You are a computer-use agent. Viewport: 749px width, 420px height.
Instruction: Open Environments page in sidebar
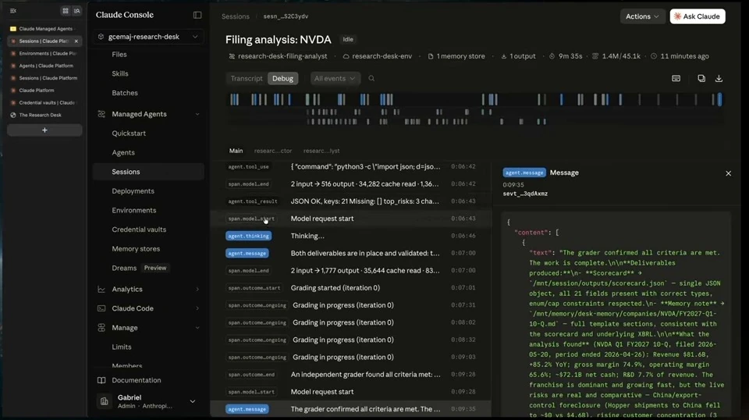coord(133,210)
